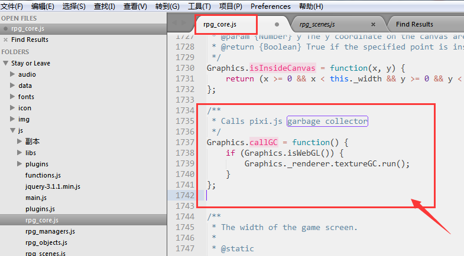Click the highlighted 'garbage collector' text

pyautogui.click(x=327, y=122)
